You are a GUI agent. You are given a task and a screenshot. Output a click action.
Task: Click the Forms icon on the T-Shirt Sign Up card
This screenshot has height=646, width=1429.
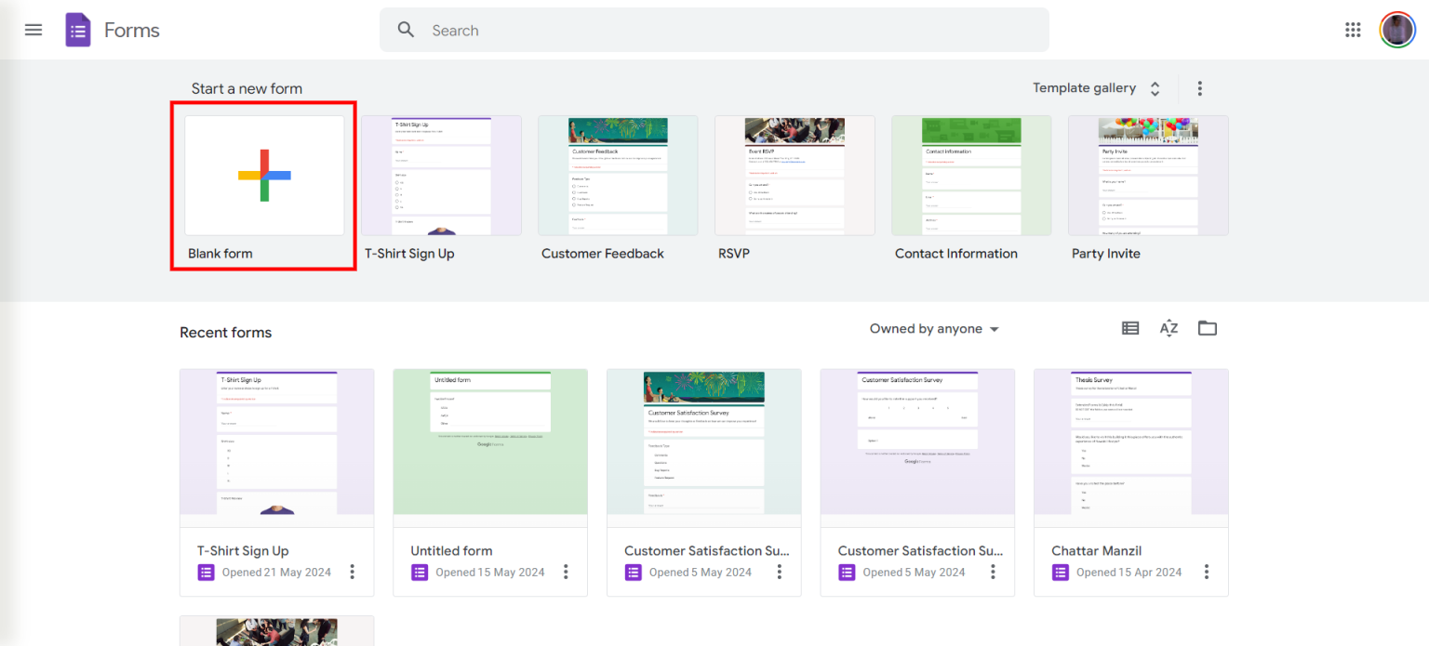[206, 572]
